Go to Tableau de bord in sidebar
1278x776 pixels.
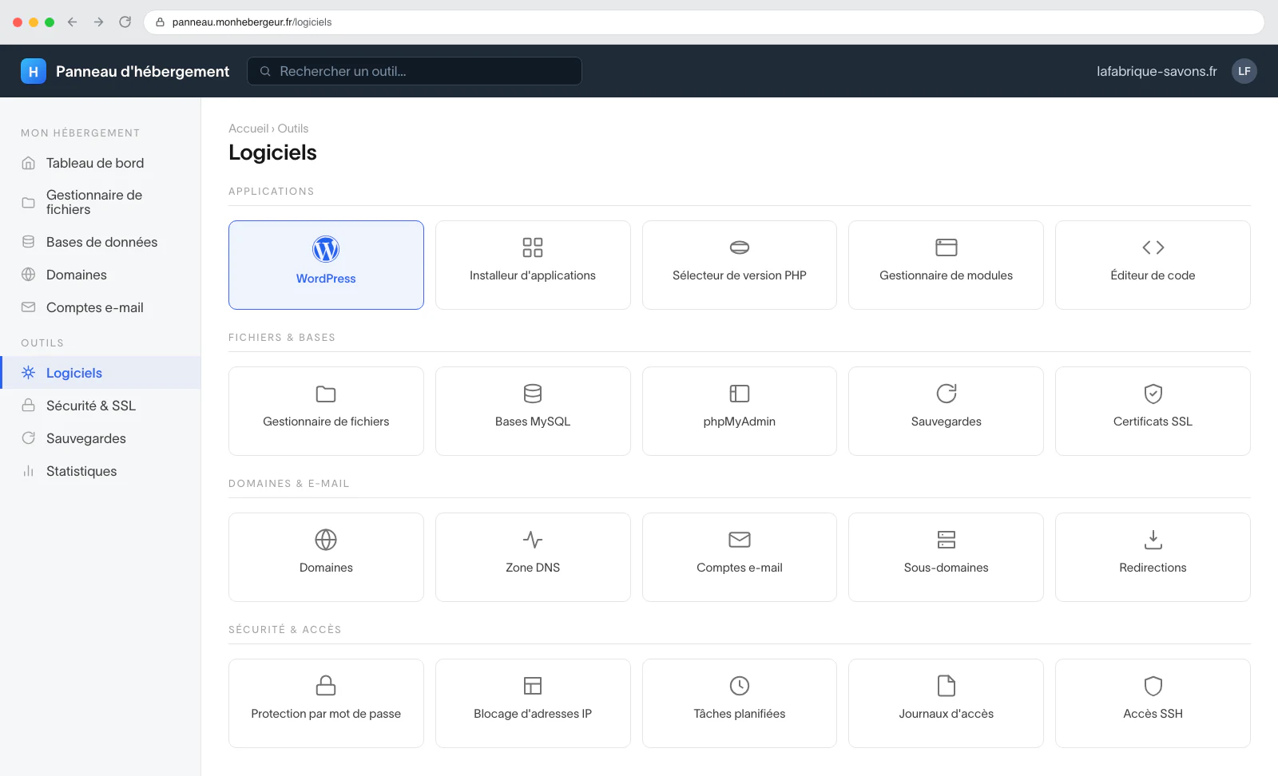pos(100,163)
